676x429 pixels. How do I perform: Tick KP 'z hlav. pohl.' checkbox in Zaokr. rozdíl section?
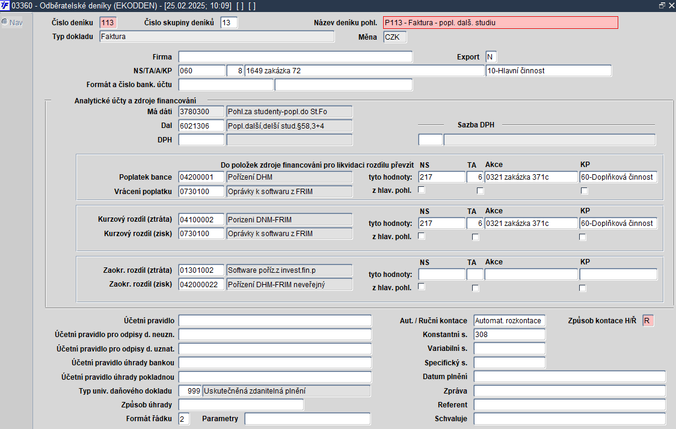(582, 288)
